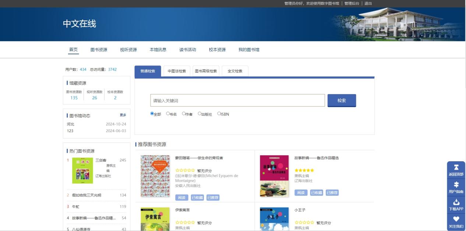Click the 下载APP download icon
466x231 pixels.
456,202
